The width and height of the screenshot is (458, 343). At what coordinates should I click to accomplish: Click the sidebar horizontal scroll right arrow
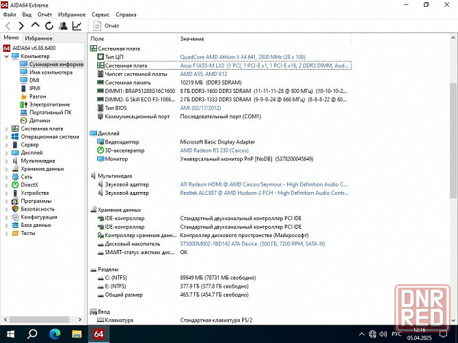pos(80,320)
